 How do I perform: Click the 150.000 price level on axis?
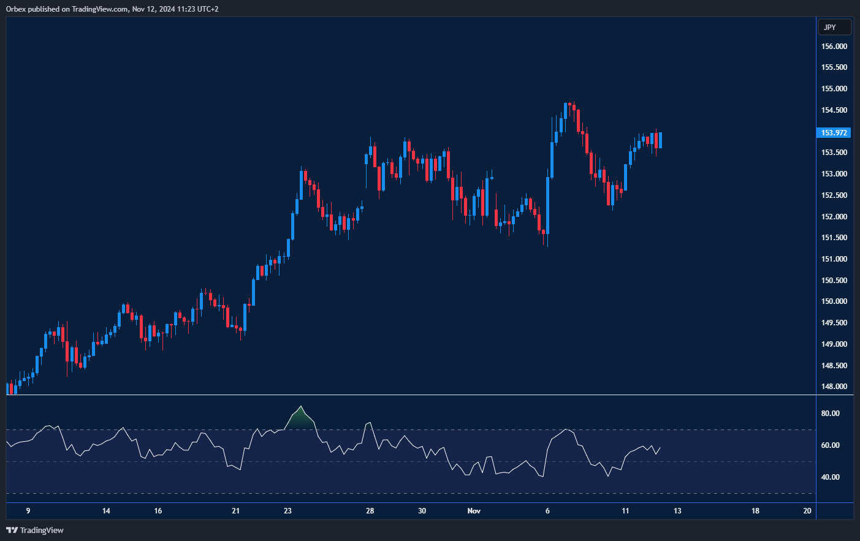point(834,301)
